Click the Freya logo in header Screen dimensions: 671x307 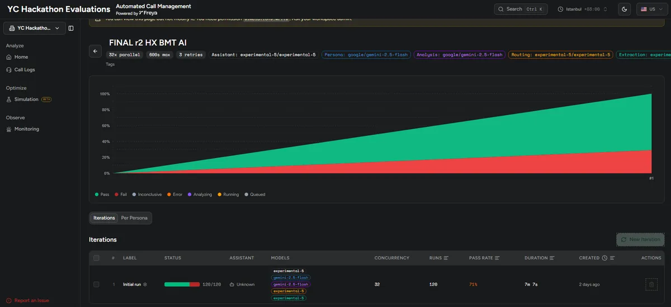(148, 13)
